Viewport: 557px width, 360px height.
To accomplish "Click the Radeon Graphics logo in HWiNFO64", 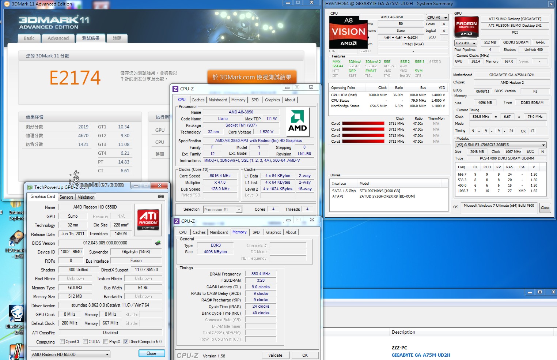I will tap(466, 26).
